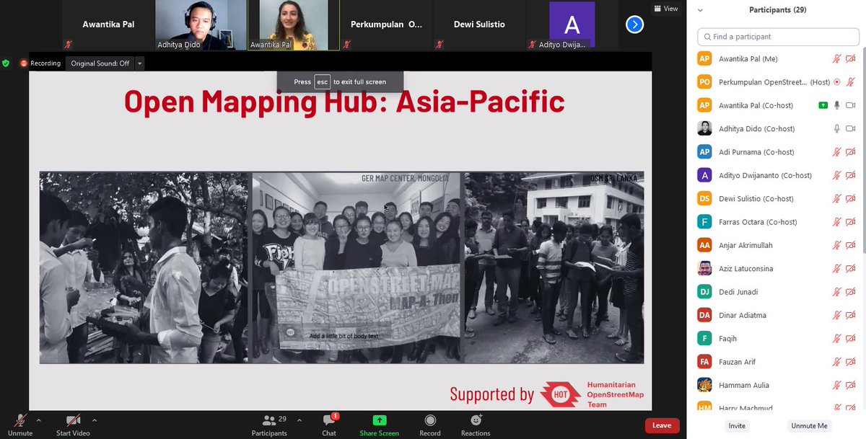Click camera-off icon for Aziz Latuconsina
Image resolution: width=866 pixels, height=439 pixels.
851,268
